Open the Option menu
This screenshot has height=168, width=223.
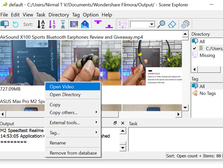point(90,15)
